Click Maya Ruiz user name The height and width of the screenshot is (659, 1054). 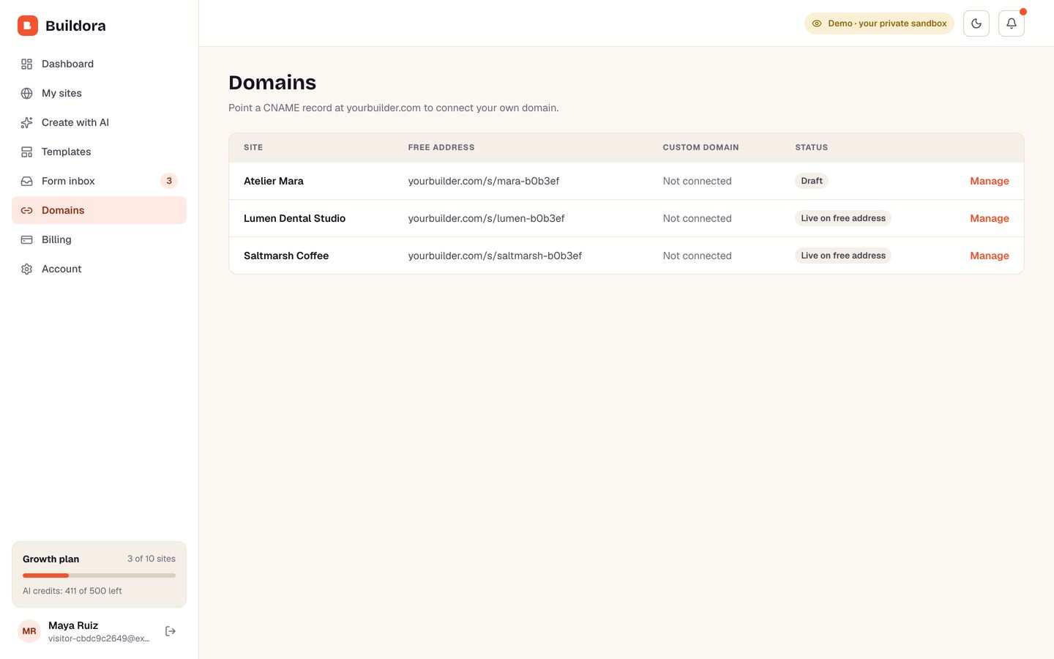click(73, 625)
